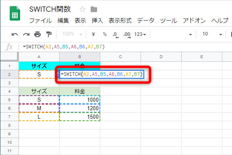Select cell A6 containing M
Screen dimensions: 232x155
click(39, 108)
